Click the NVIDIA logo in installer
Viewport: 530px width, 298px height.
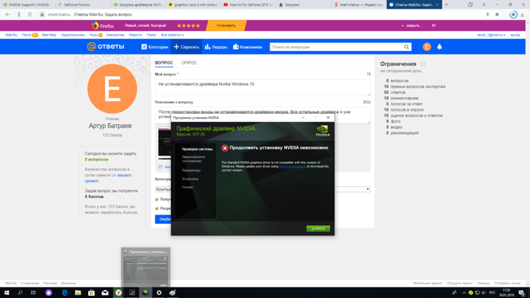tap(323, 130)
